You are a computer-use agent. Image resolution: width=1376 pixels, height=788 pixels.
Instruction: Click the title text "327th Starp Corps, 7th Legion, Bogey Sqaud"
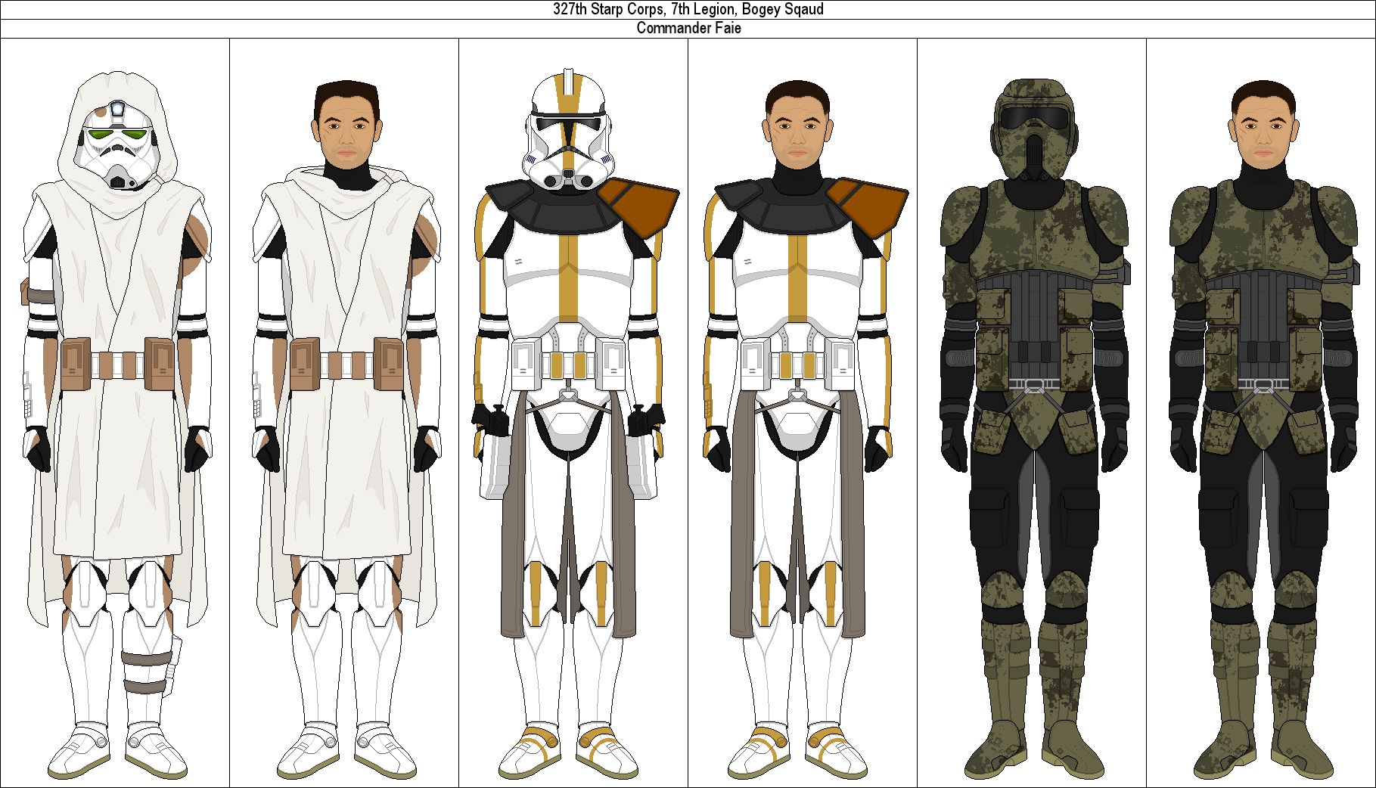click(688, 9)
